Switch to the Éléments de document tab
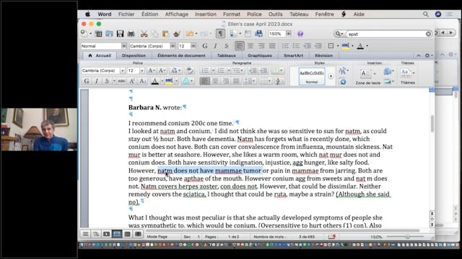 [181, 55]
